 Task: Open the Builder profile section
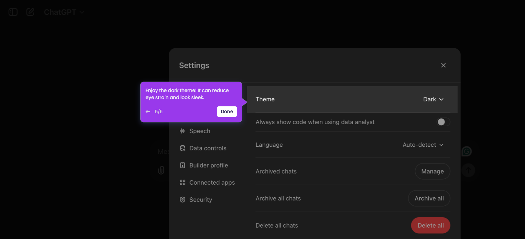click(x=209, y=165)
